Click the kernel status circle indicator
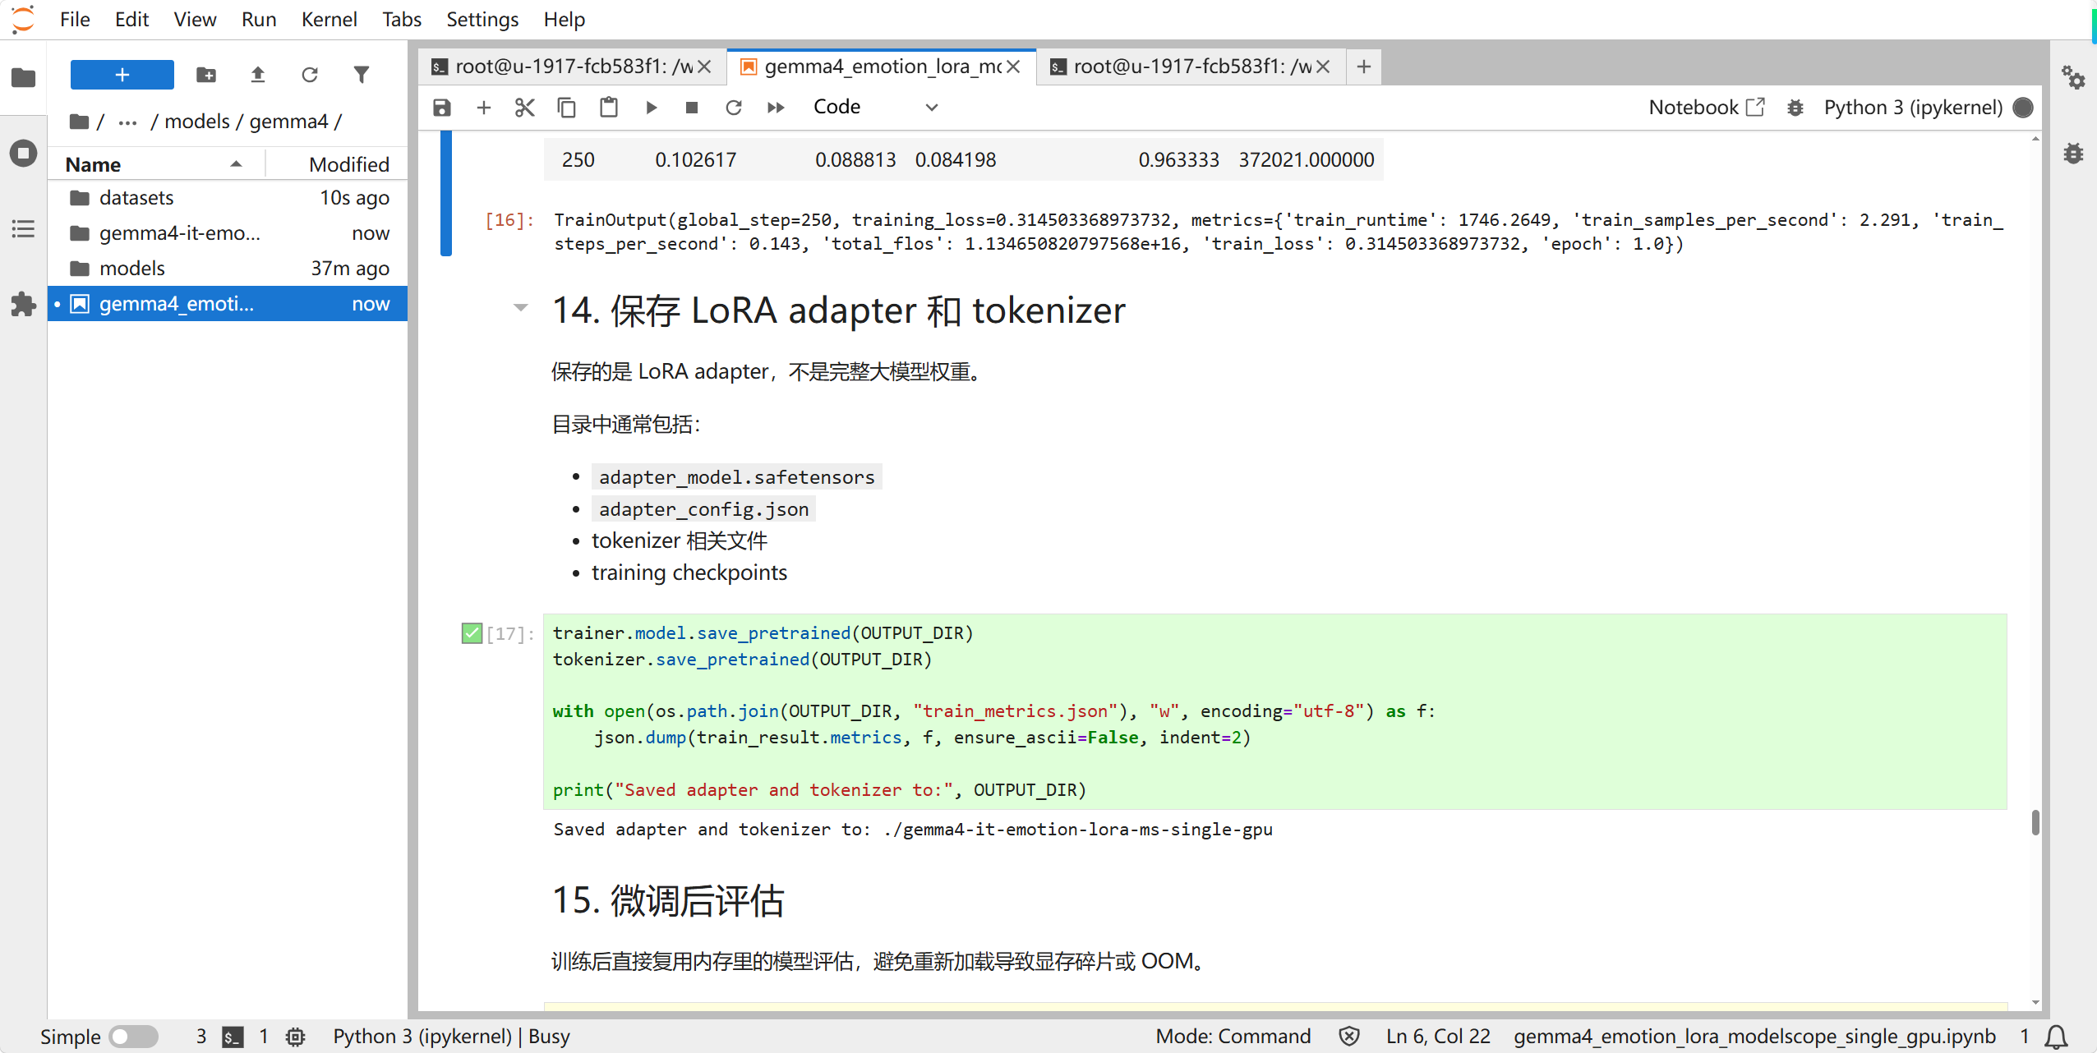This screenshot has height=1053, width=2097. [x=2024, y=108]
